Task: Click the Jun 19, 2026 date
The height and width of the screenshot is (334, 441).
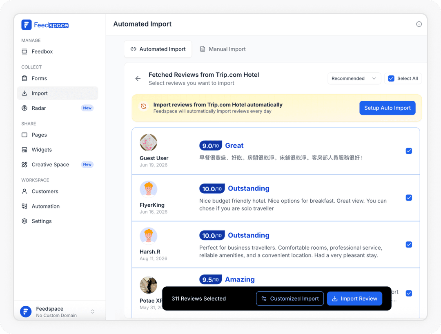Action: click(154, 165)
